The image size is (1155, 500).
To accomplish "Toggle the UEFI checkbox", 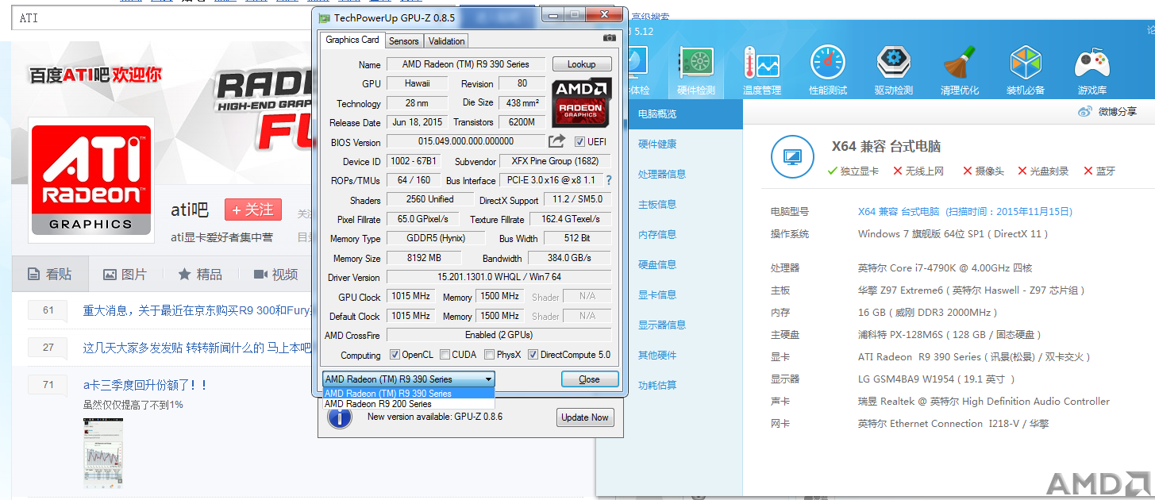I will pyautogui.click(x=579, y=141).
